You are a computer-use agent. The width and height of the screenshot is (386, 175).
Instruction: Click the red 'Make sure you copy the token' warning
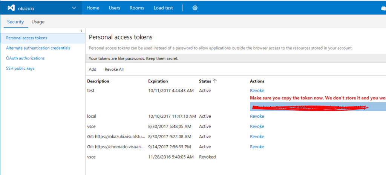click(318, 98)
